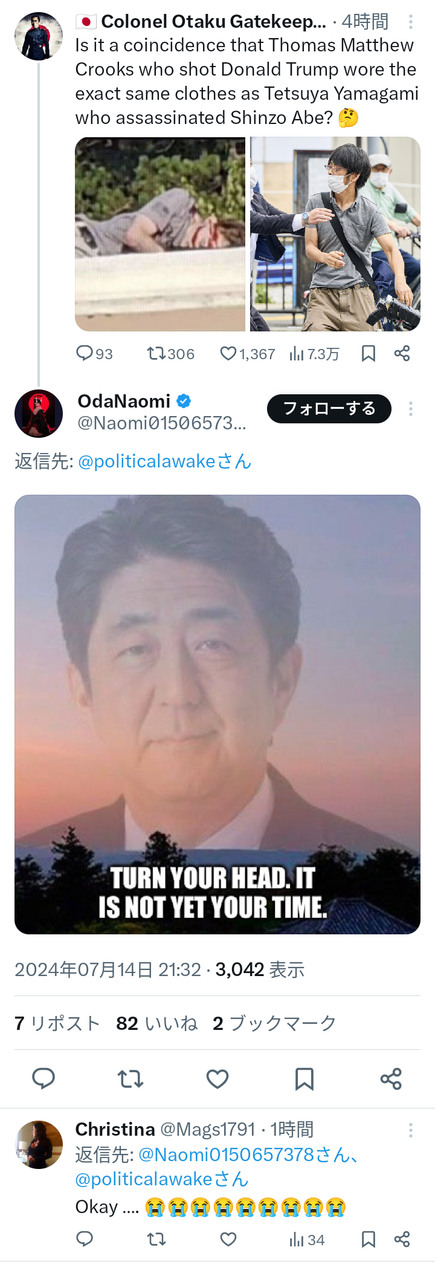The image size is (435, 1273).
Task: Open more options on Christina's reply
Action: pos(411,1130)
